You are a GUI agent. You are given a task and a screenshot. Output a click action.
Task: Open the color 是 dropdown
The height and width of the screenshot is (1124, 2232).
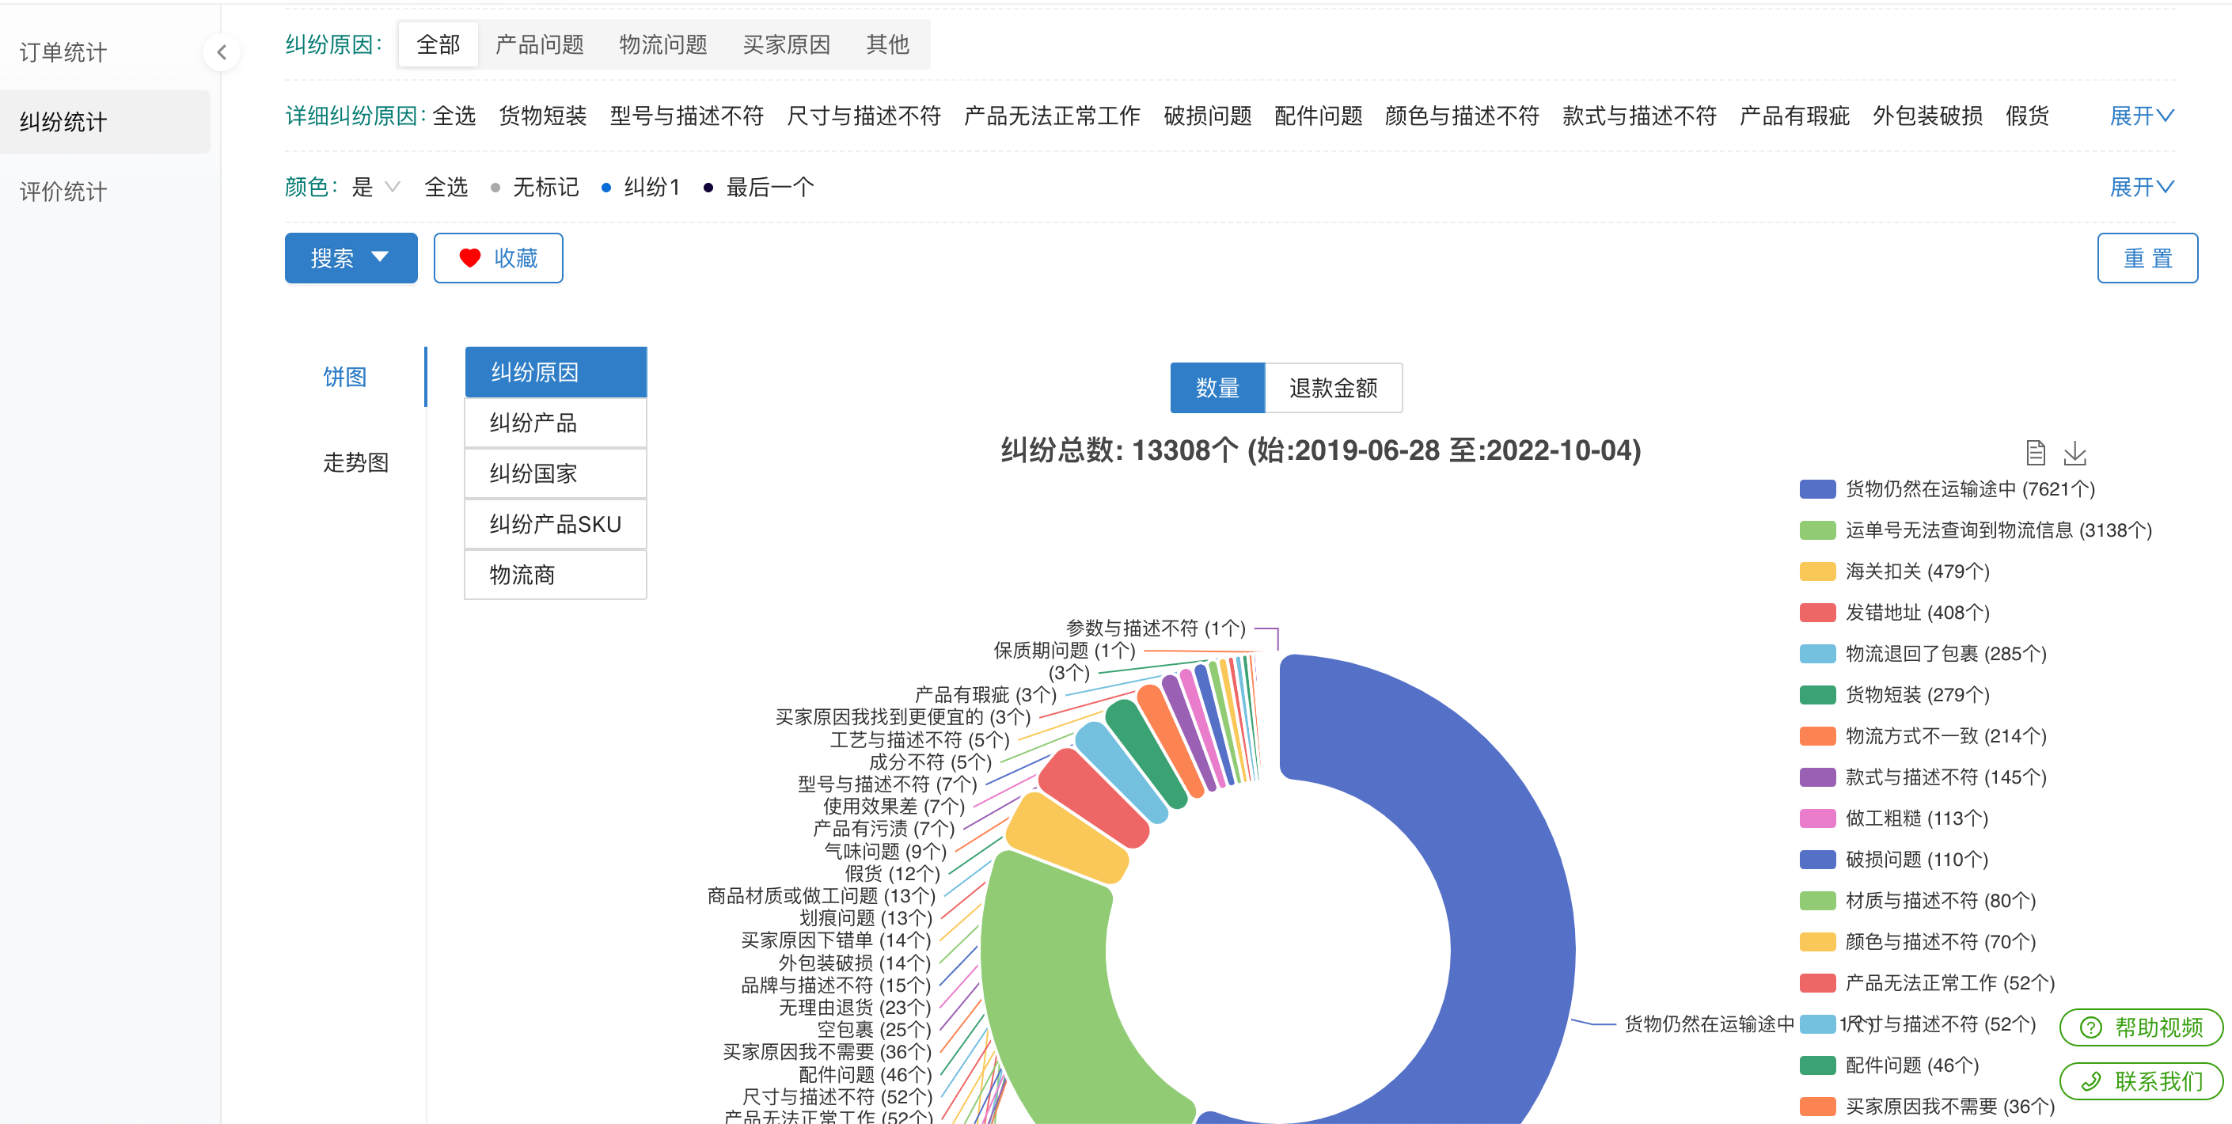pyautogui.click(x=375, y=187)
